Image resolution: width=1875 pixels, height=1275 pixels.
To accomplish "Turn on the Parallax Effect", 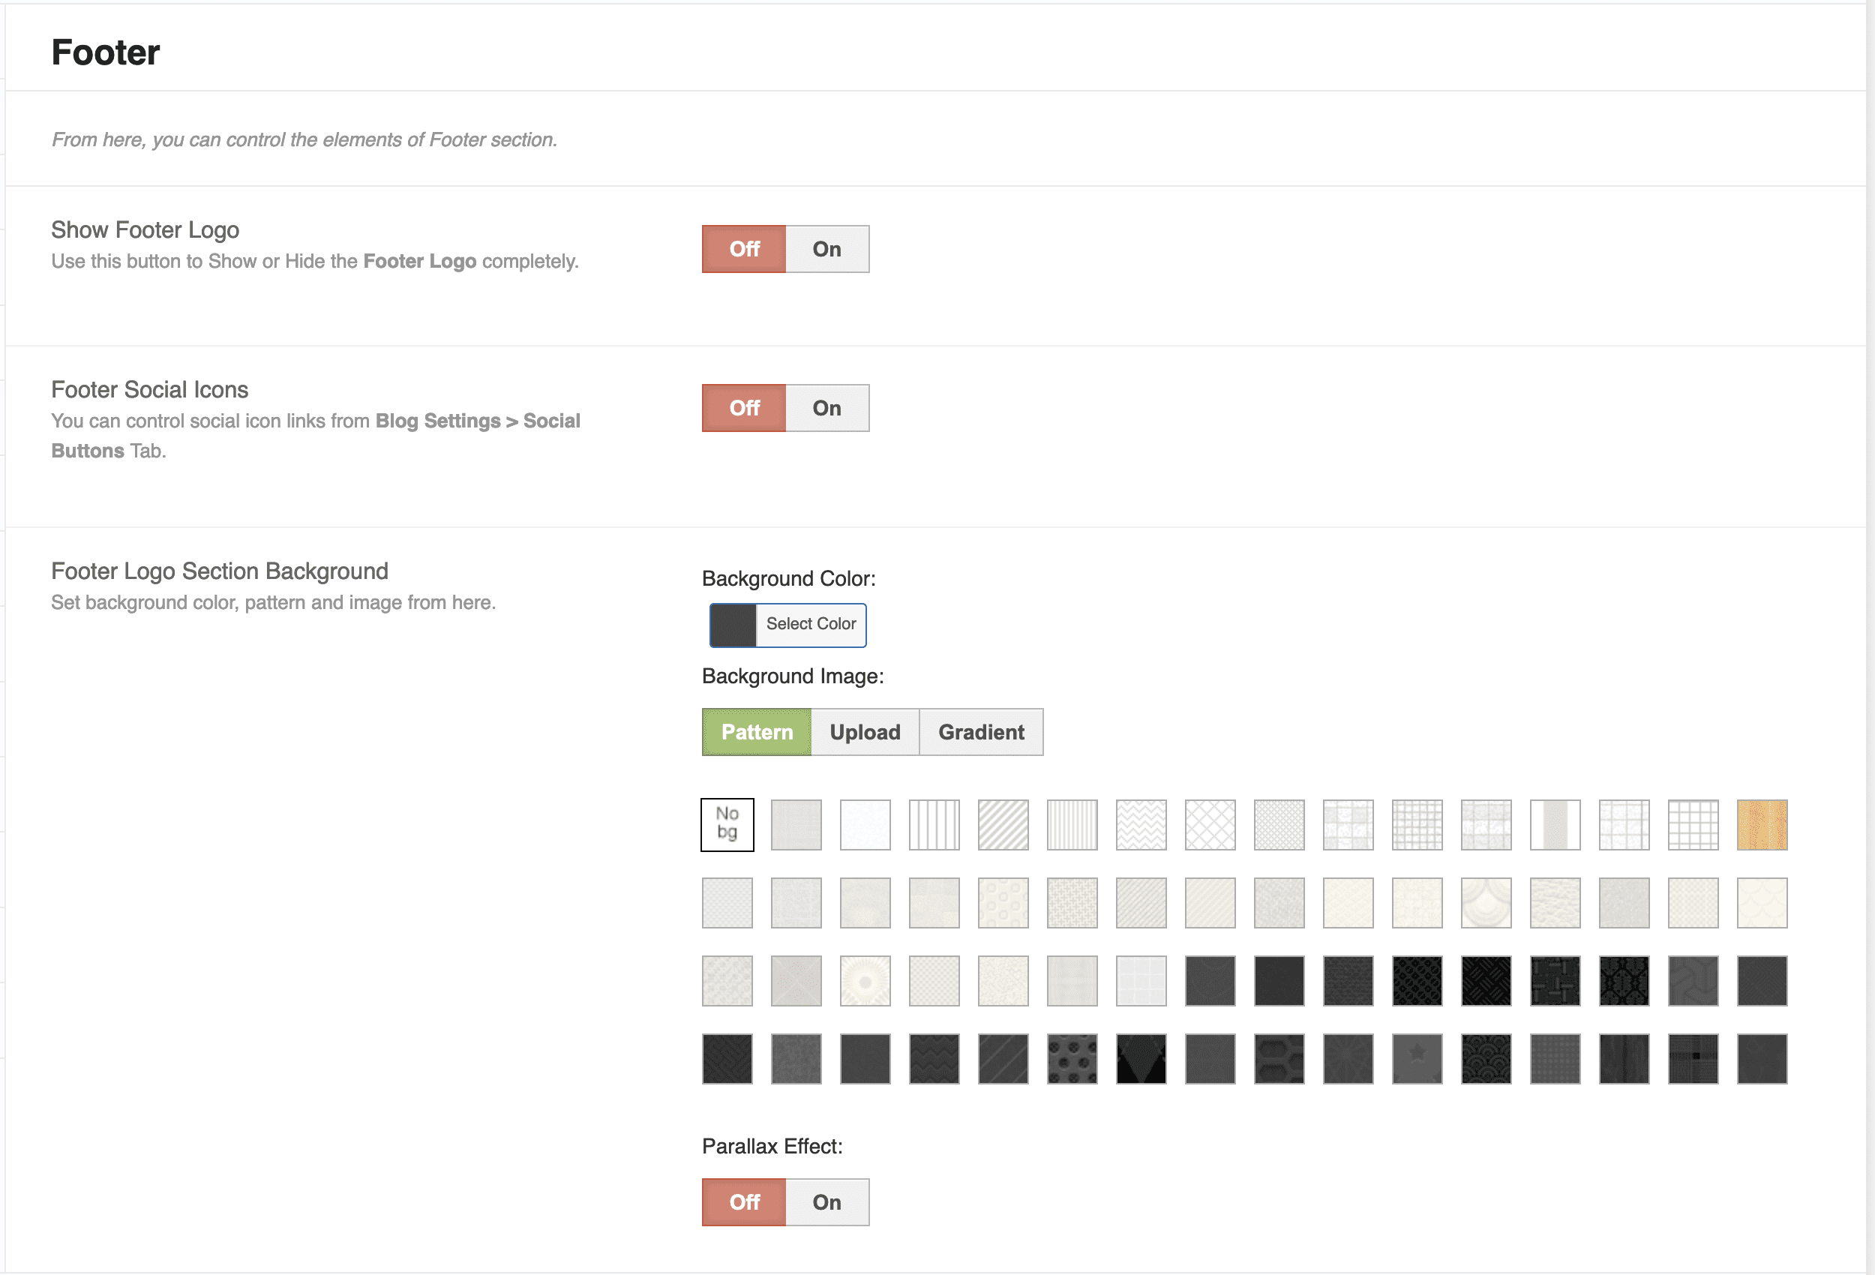I will pos(826,1201).
